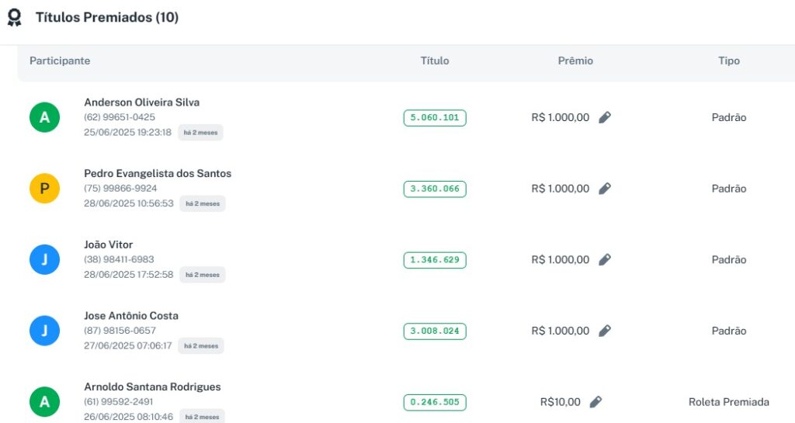Viewport: 795px width, 423px height.
Task: Click Pedro's yellow P avatar
Action: point(44,189)
